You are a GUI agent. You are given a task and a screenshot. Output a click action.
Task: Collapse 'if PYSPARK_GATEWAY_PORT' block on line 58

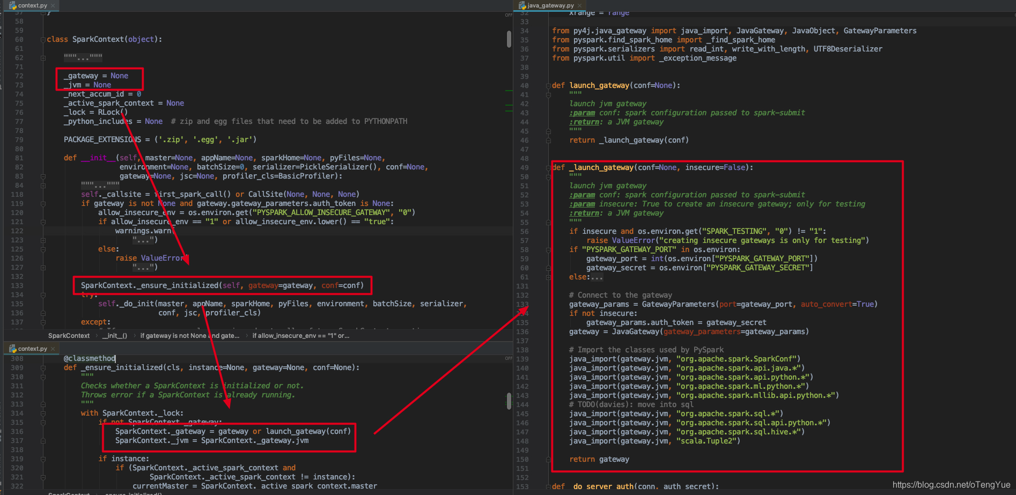point(548,250)
